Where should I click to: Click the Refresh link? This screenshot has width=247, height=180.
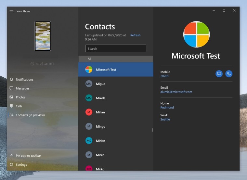(135, 35)
